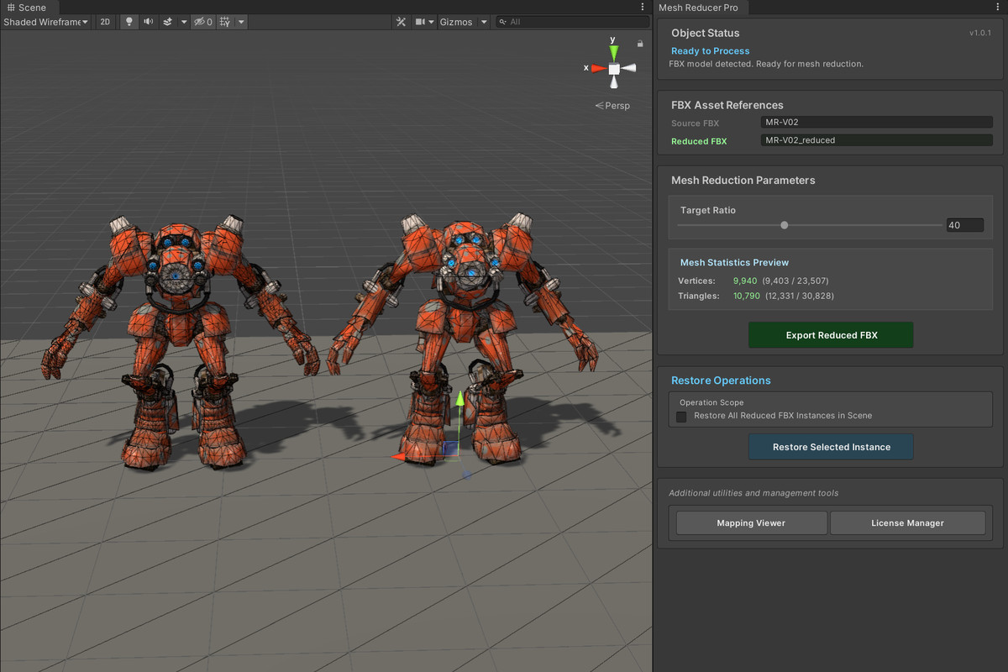Enable 2D view mode
This screenshot has width=1008, height=672.
point(105,22)
